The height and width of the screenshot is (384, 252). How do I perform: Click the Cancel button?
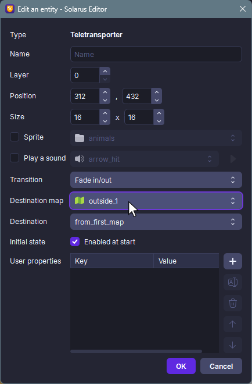coord(221,366)
